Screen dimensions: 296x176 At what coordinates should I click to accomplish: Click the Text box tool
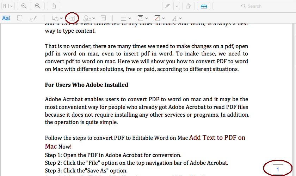click(72, 18)
